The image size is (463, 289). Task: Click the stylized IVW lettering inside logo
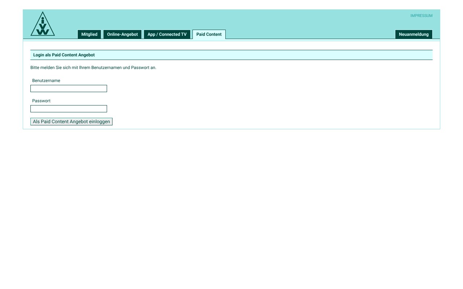43,26
